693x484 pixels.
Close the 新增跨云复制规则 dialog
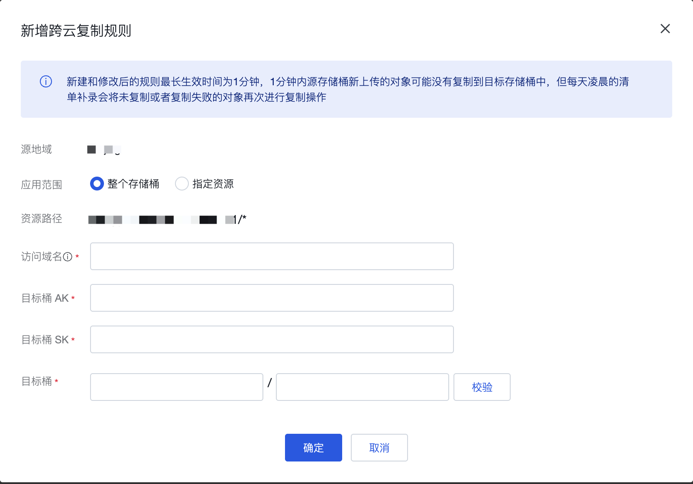(x=665, y=29)
